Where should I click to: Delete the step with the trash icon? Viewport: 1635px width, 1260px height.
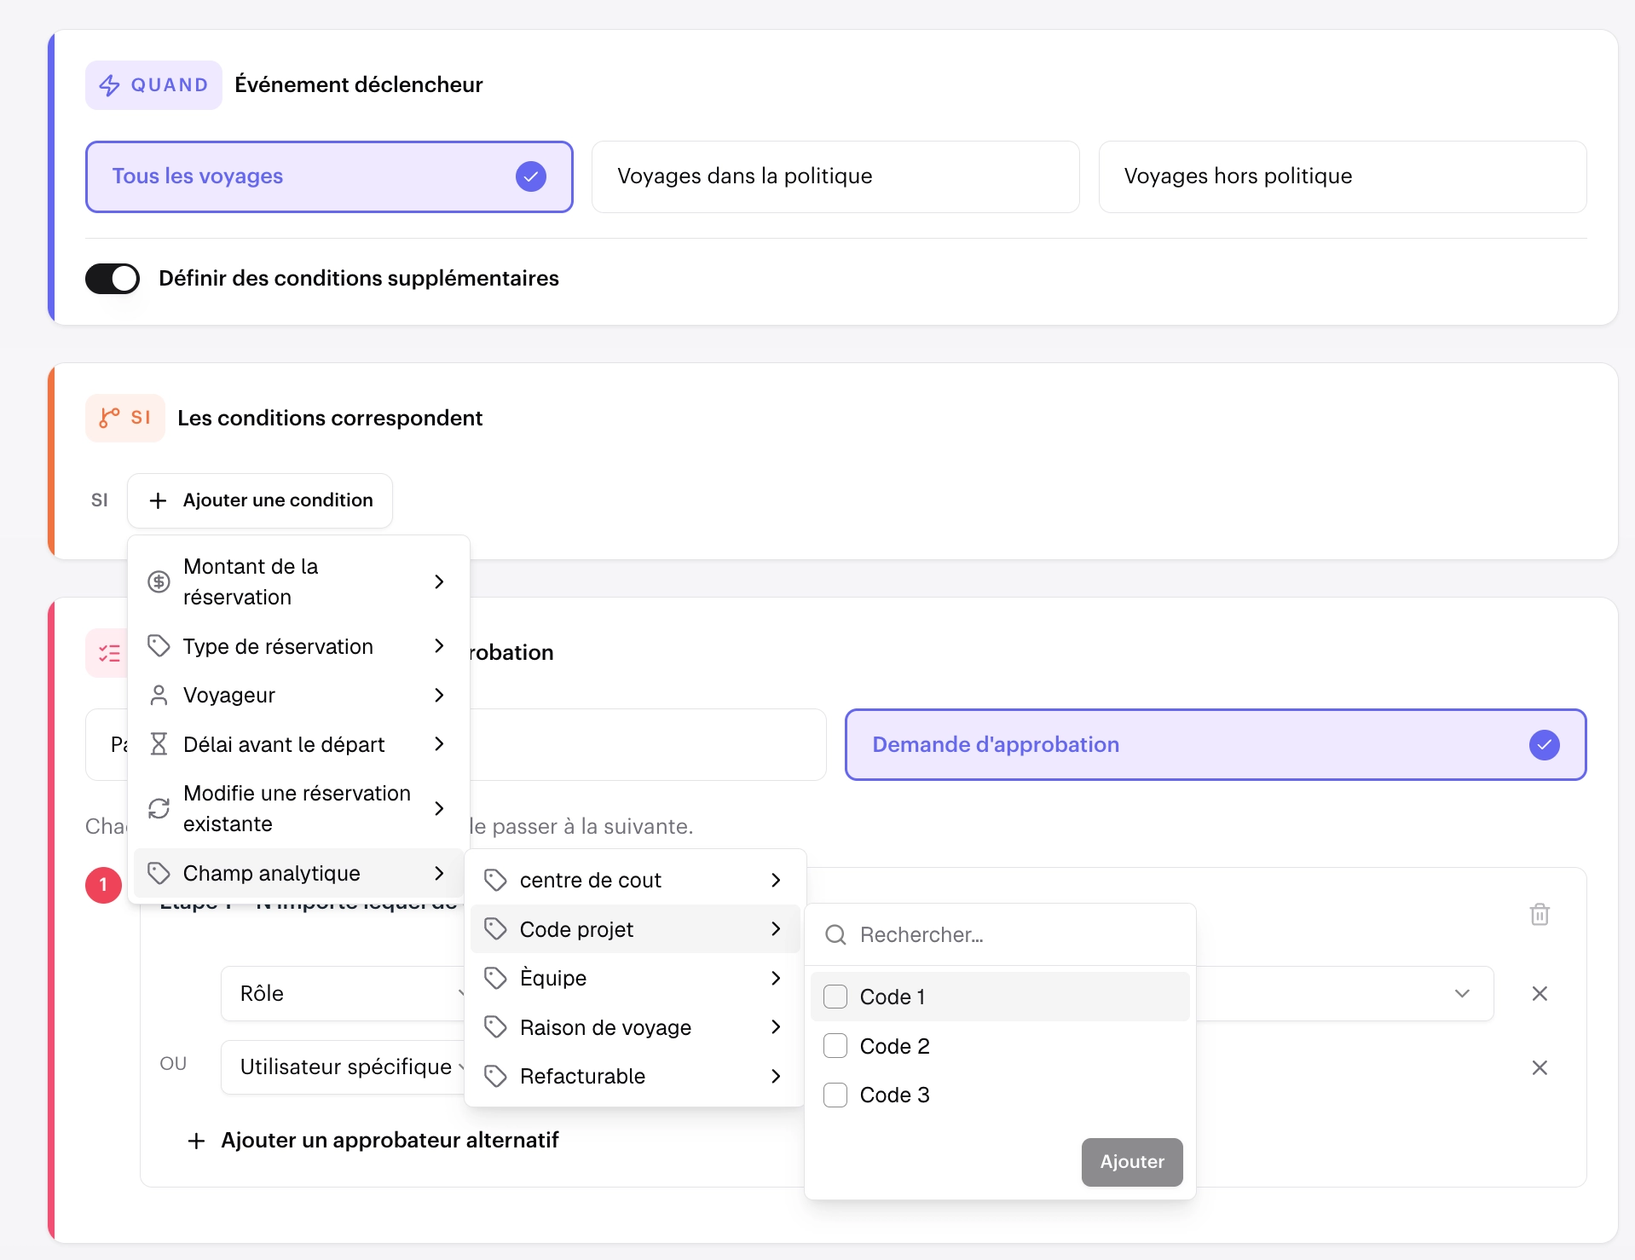tap(1540, 915)
